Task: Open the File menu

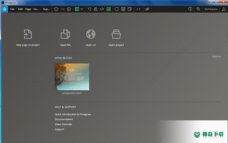Action: pos(12,9)
